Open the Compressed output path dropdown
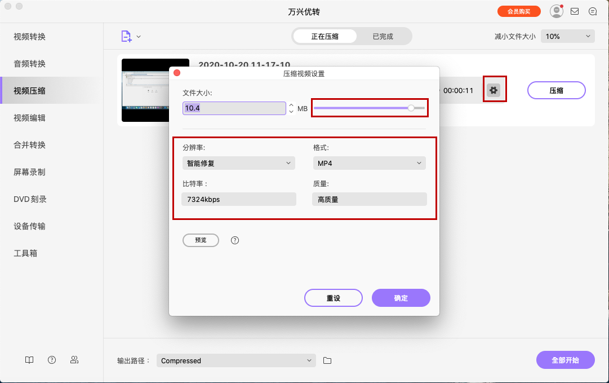Screen dimensions: 609x383 click(x=236, y=360)
